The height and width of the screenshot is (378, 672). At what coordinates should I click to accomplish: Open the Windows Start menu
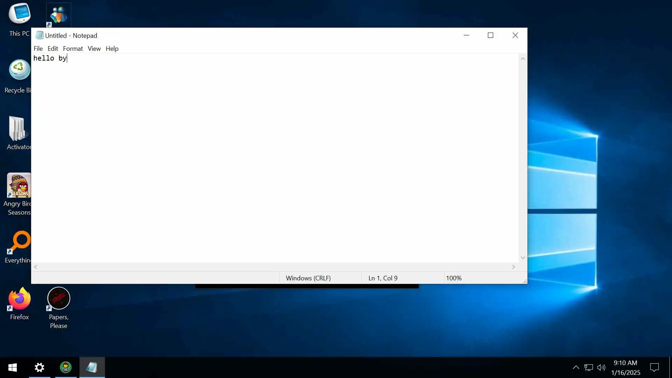13,367
